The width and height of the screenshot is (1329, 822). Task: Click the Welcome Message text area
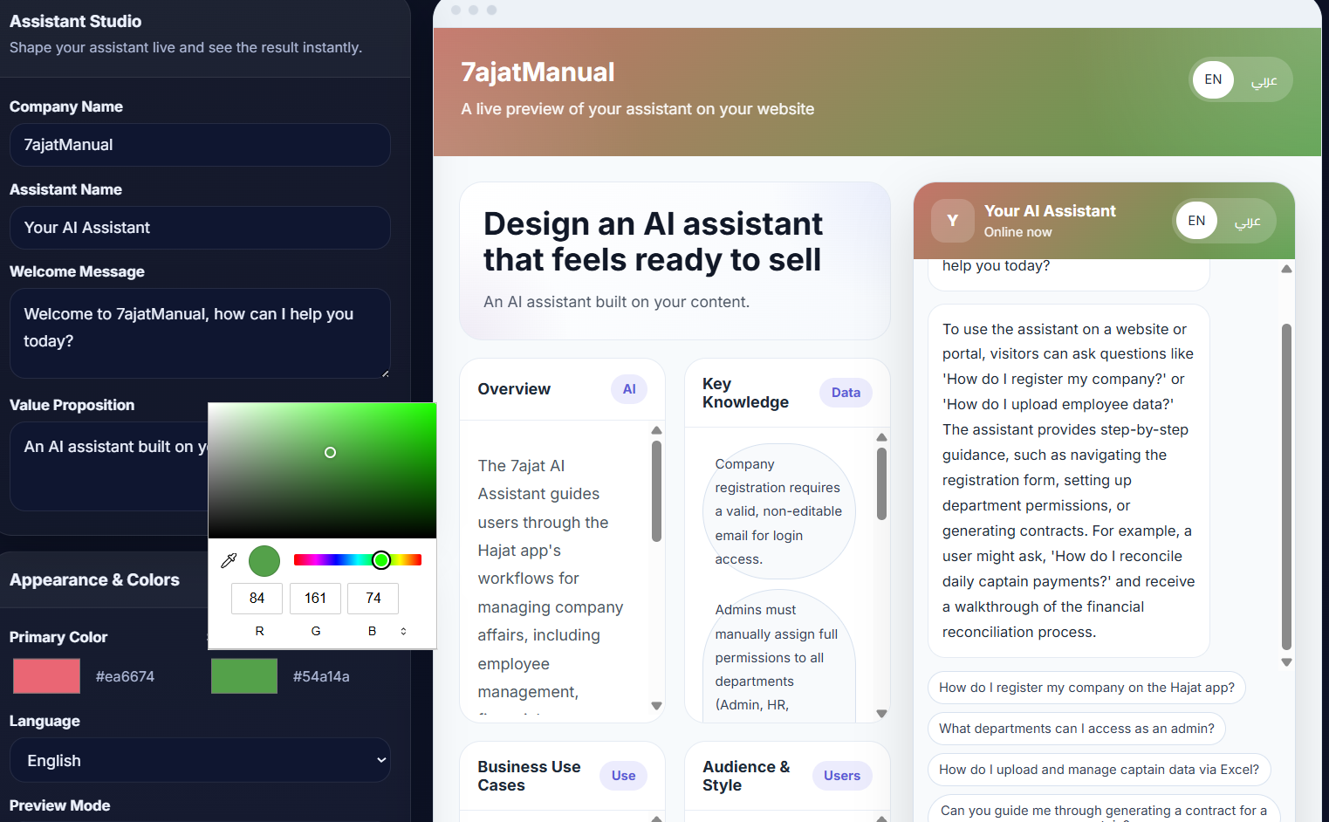[x=200, y=333]
